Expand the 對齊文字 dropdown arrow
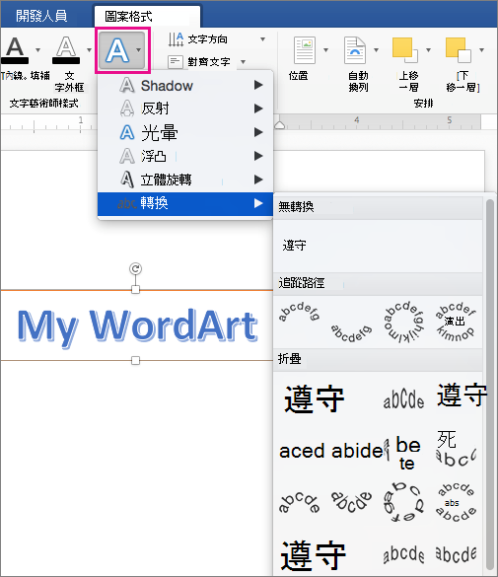Viewport: 498px width, 577px height. [x=244, y=62]
